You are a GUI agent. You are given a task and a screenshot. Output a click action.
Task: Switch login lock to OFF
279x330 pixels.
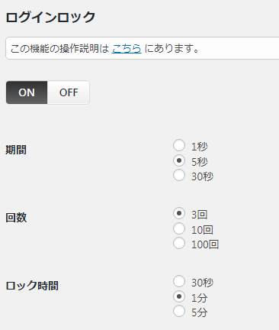69,92
